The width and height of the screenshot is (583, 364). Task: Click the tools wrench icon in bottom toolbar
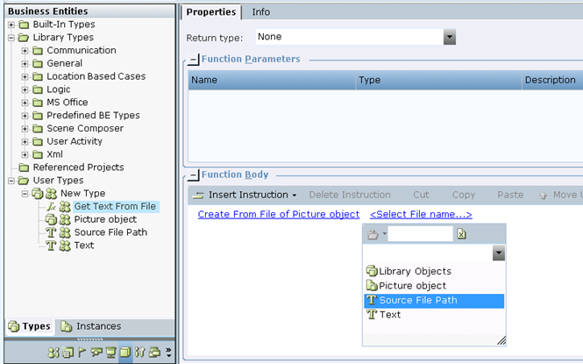tap(139, 352)
